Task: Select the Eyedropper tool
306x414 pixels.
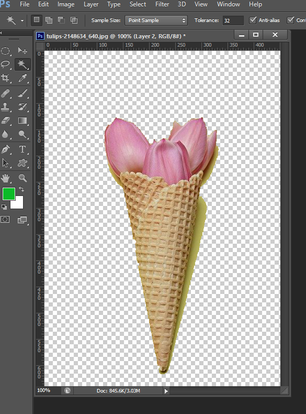Action: pos(22,78)
